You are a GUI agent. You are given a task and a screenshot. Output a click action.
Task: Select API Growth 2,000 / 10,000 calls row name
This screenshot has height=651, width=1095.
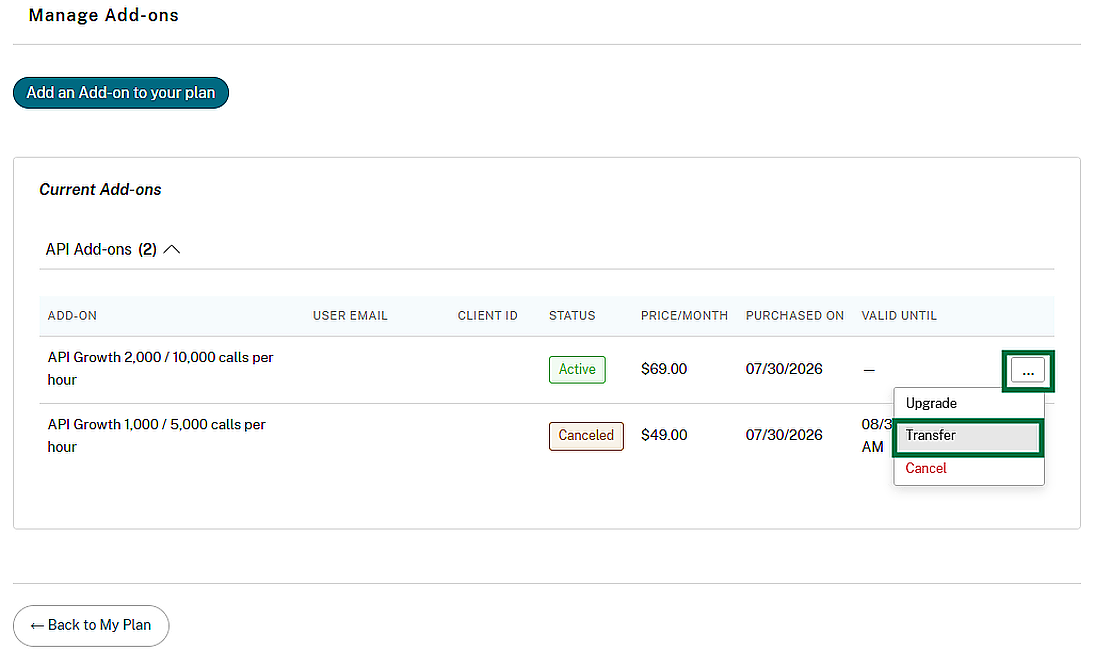(x=160, y=369)
